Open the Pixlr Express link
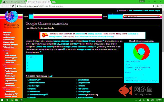The height and width of the screenshot is (102, 164). pyautogui.click(x=83, y=89)
